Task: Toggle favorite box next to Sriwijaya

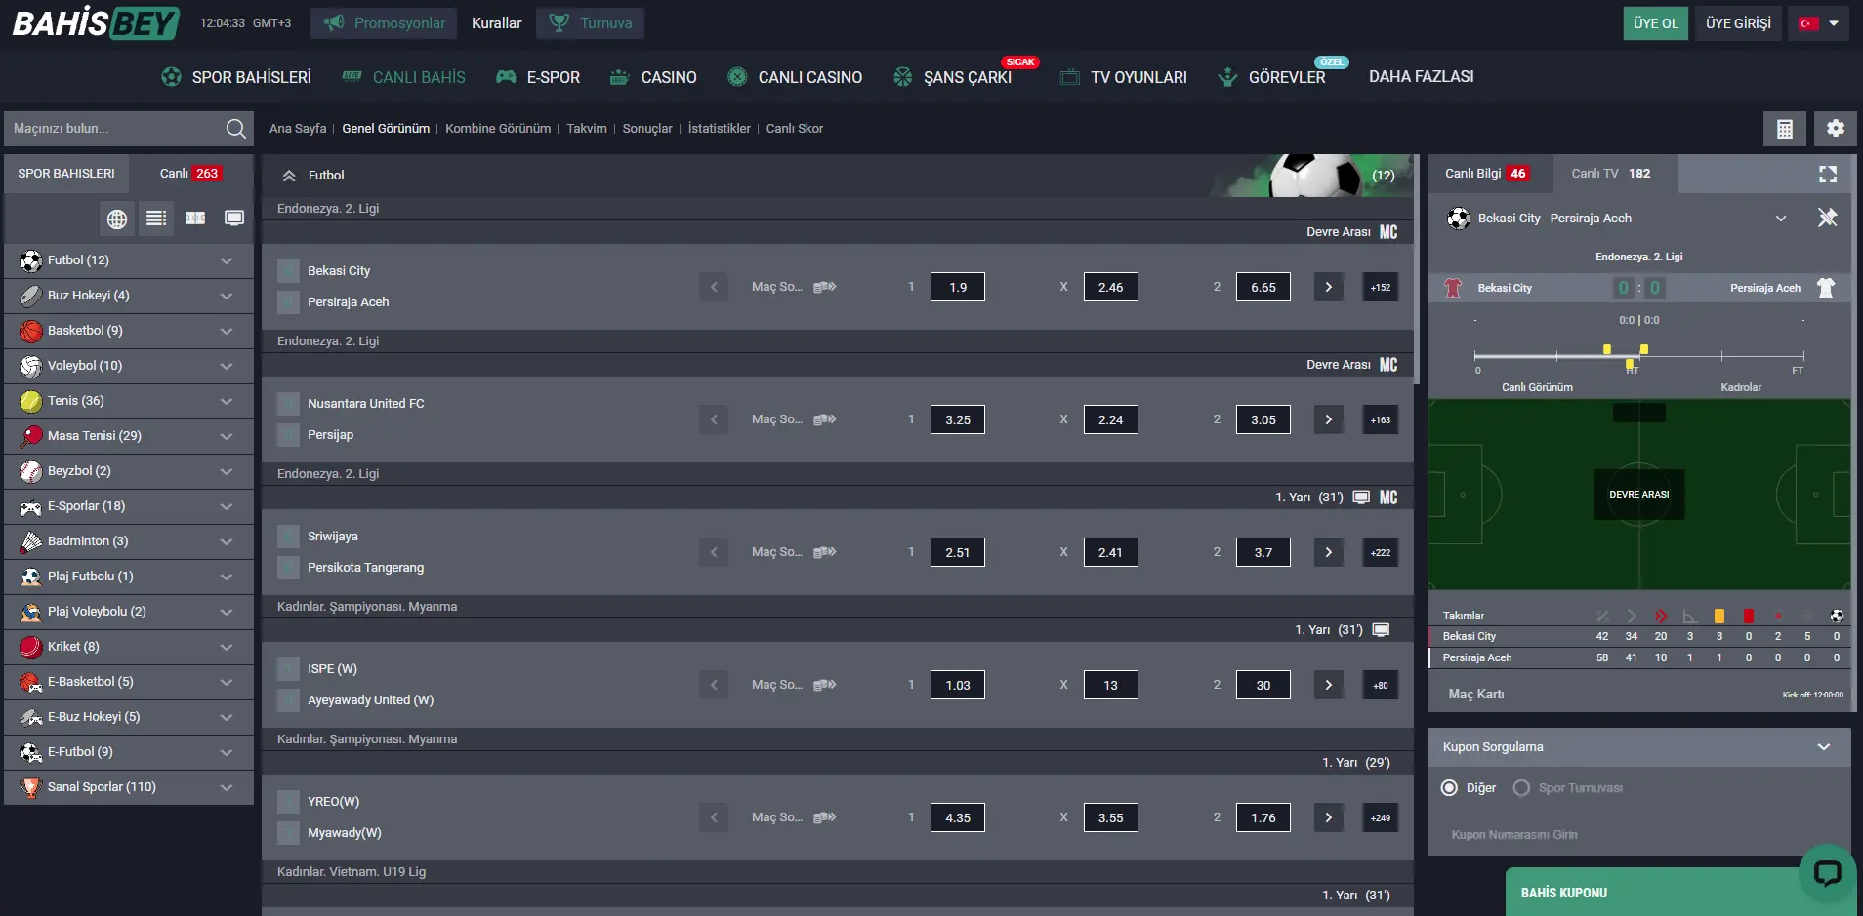Action: 288,537
